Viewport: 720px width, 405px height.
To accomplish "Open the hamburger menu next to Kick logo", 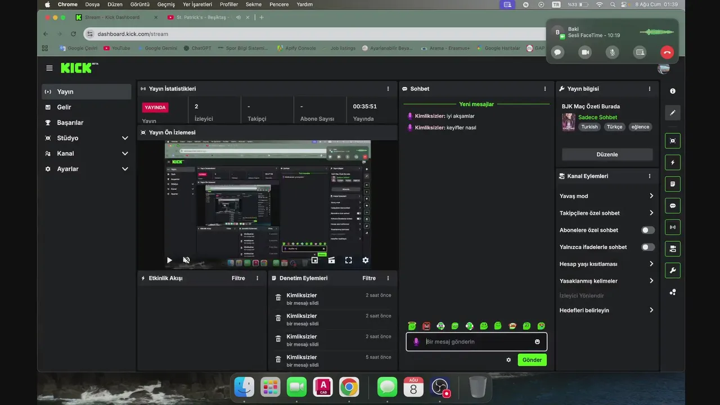I will (49, 68).
